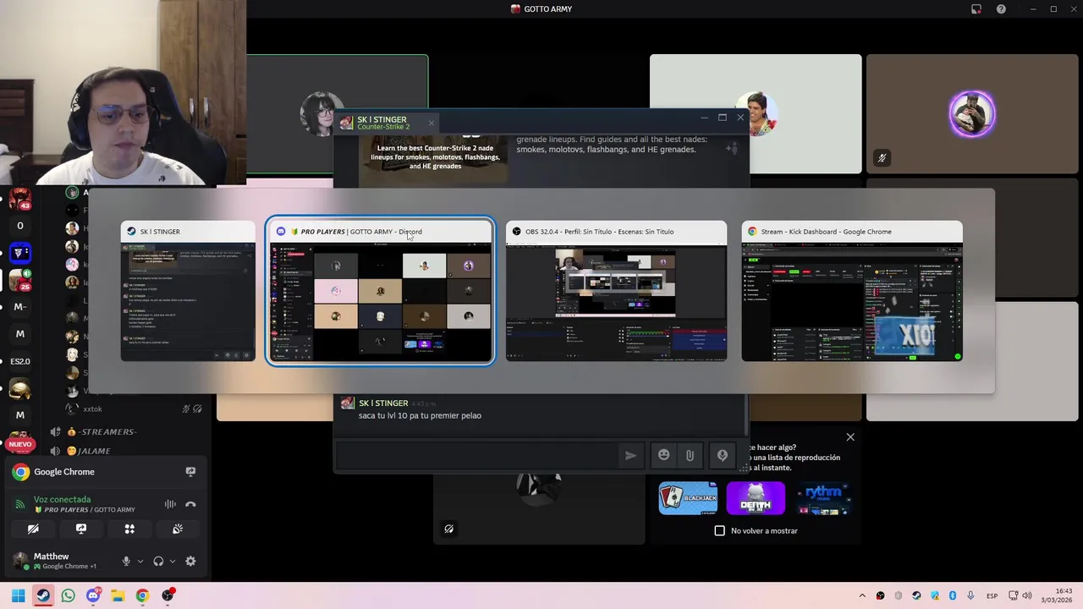Open WhatsApp from the taskbar

pos(68,595)
